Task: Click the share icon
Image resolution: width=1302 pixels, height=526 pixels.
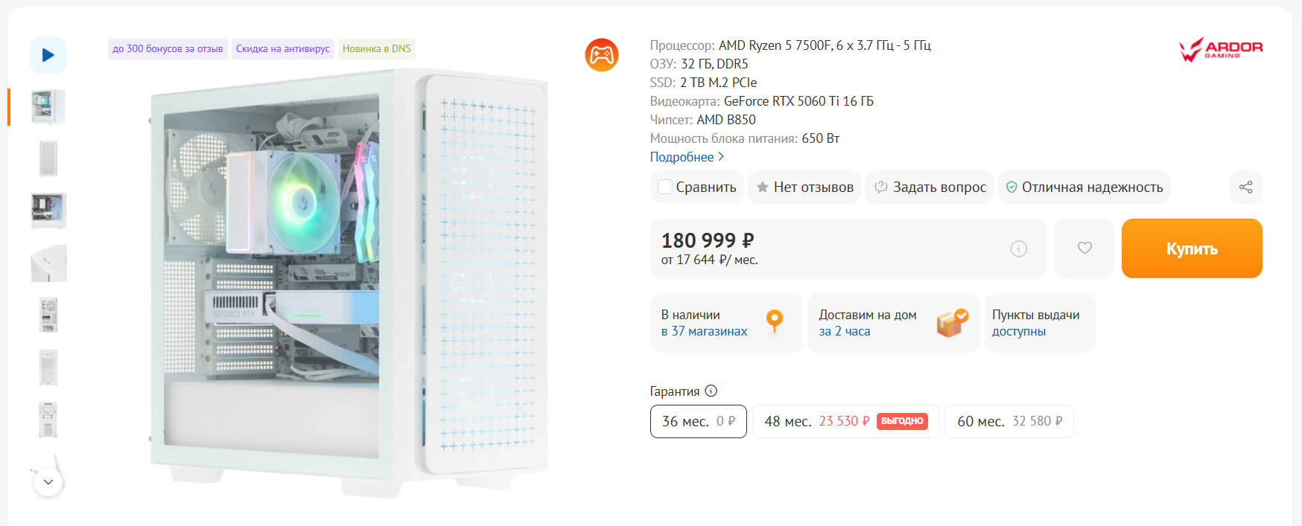Action: 1245,187
